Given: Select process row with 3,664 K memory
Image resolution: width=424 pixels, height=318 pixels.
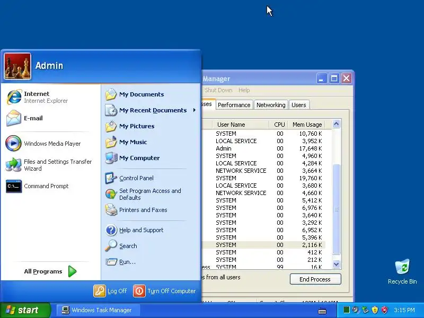Looking at the screenshot, I should [263, 171].
